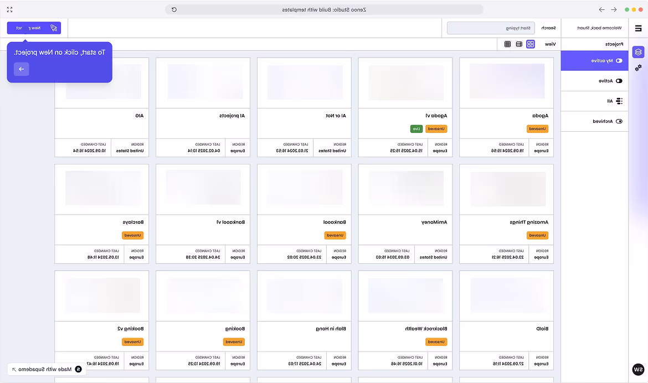Click the refresh icon in the title bar
This screenshot has width=648, height=383.
tap(173, 9)
